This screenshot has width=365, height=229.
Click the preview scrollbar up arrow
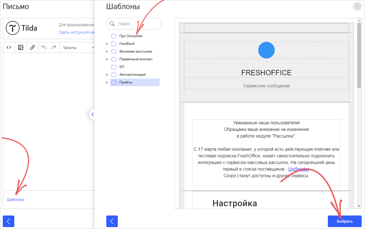(x=359, y=21)
